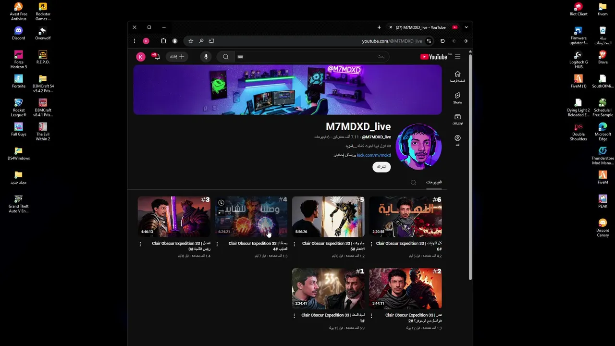This screenshot has width=615, height=346.
Task: Expand channel description with the more link
Action: click(x=350, y=146)
